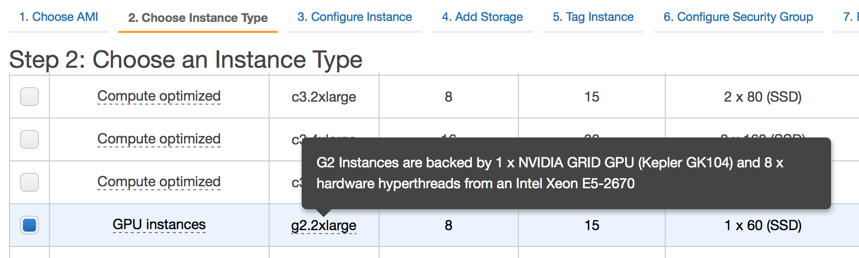Viewport: 859px width, 258px height.
Task: Click the memory value 15 in GPU row
Action: pos(592,225)
